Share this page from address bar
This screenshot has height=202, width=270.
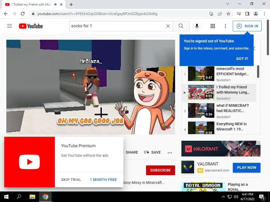pos(220,14)
